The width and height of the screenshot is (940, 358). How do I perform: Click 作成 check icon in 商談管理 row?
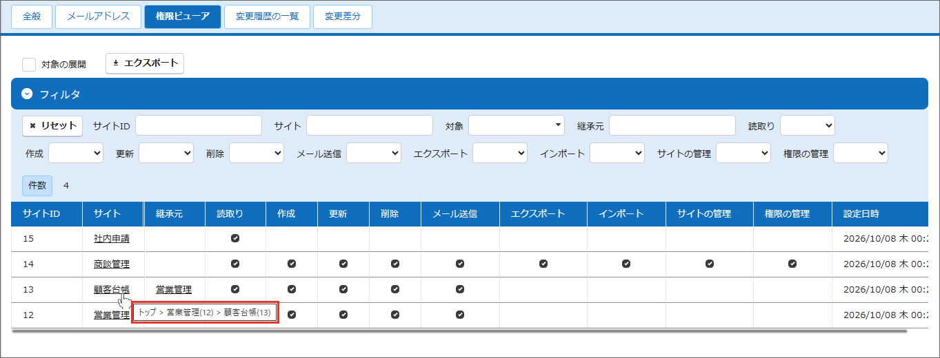[x=292, y=264]
